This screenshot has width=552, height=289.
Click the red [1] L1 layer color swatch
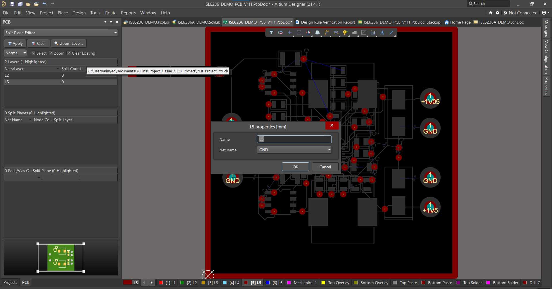point(161,283)
